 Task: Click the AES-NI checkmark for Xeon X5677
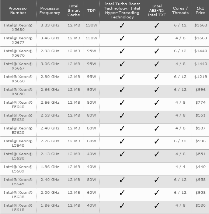tap(157, 38)
